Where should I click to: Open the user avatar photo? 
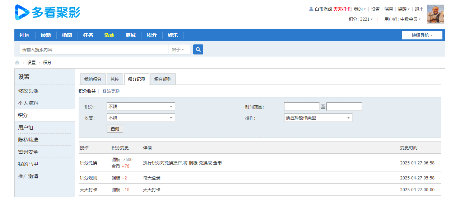(x=436, y=14)
